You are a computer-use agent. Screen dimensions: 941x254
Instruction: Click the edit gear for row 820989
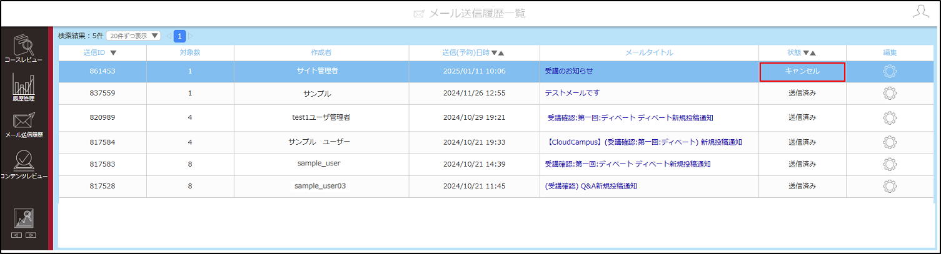(x=890, y=117)
